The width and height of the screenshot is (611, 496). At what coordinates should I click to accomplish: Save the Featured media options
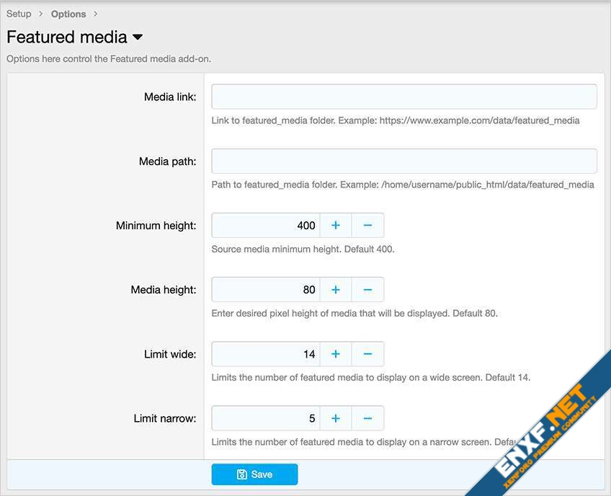coord(254,474)
